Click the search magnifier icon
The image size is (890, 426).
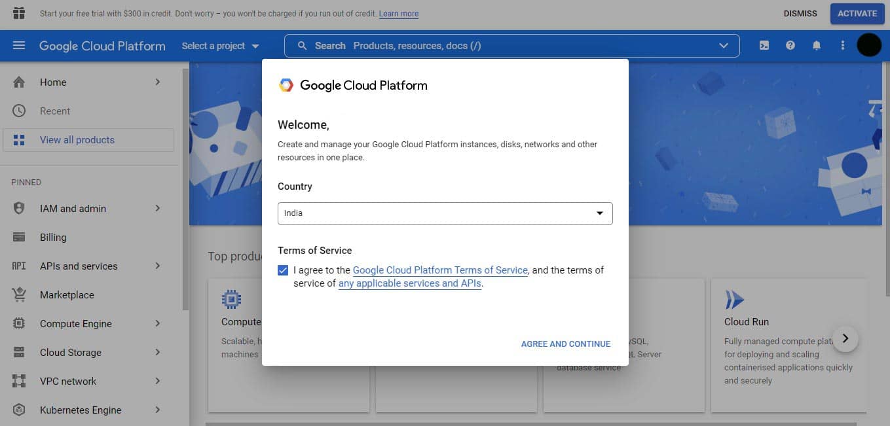point(302,46)
